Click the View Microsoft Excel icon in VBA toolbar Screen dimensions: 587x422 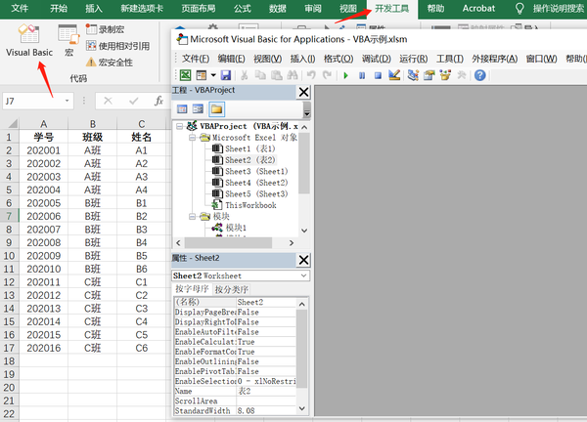185,75
